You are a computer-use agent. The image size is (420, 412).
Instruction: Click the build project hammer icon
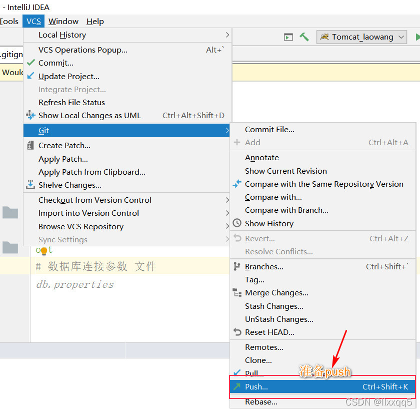304,37
